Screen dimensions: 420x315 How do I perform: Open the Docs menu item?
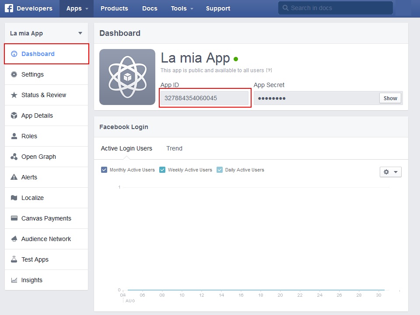(150, 8)
